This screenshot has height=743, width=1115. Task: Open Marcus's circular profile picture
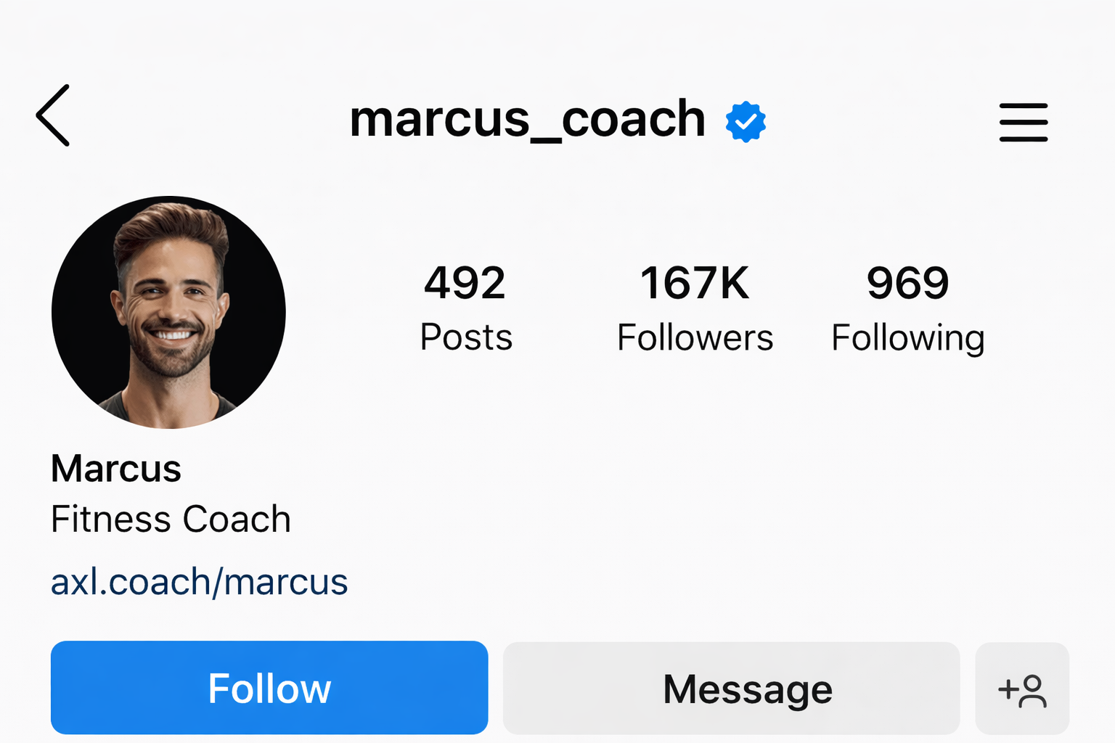(168, 312)
